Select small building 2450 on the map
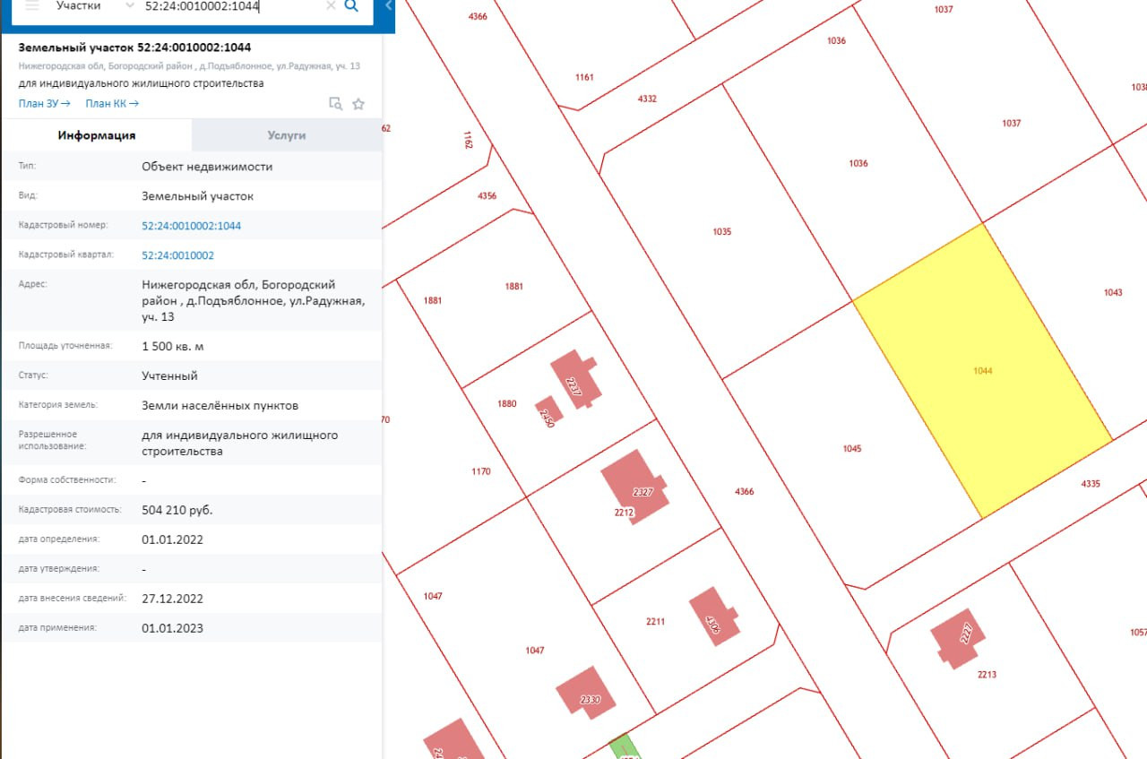1147x759 pixels. [548, 412]
